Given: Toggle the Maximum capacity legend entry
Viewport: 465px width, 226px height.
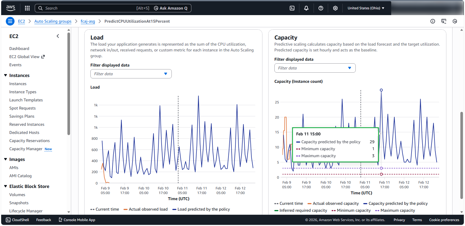Looking at the screenshot, I should pos(395,210).
